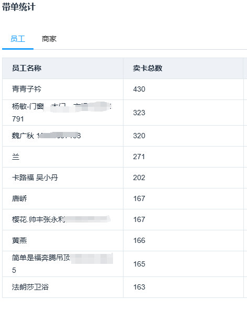
Task: Click the 202 card total value
Action: click(139, 177)
